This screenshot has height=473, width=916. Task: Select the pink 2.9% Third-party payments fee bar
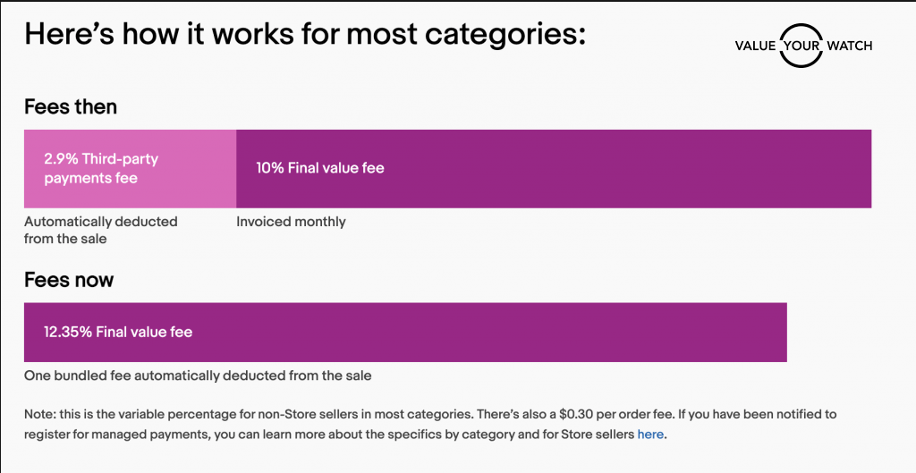pyautogui.click(x=130, y=169)
